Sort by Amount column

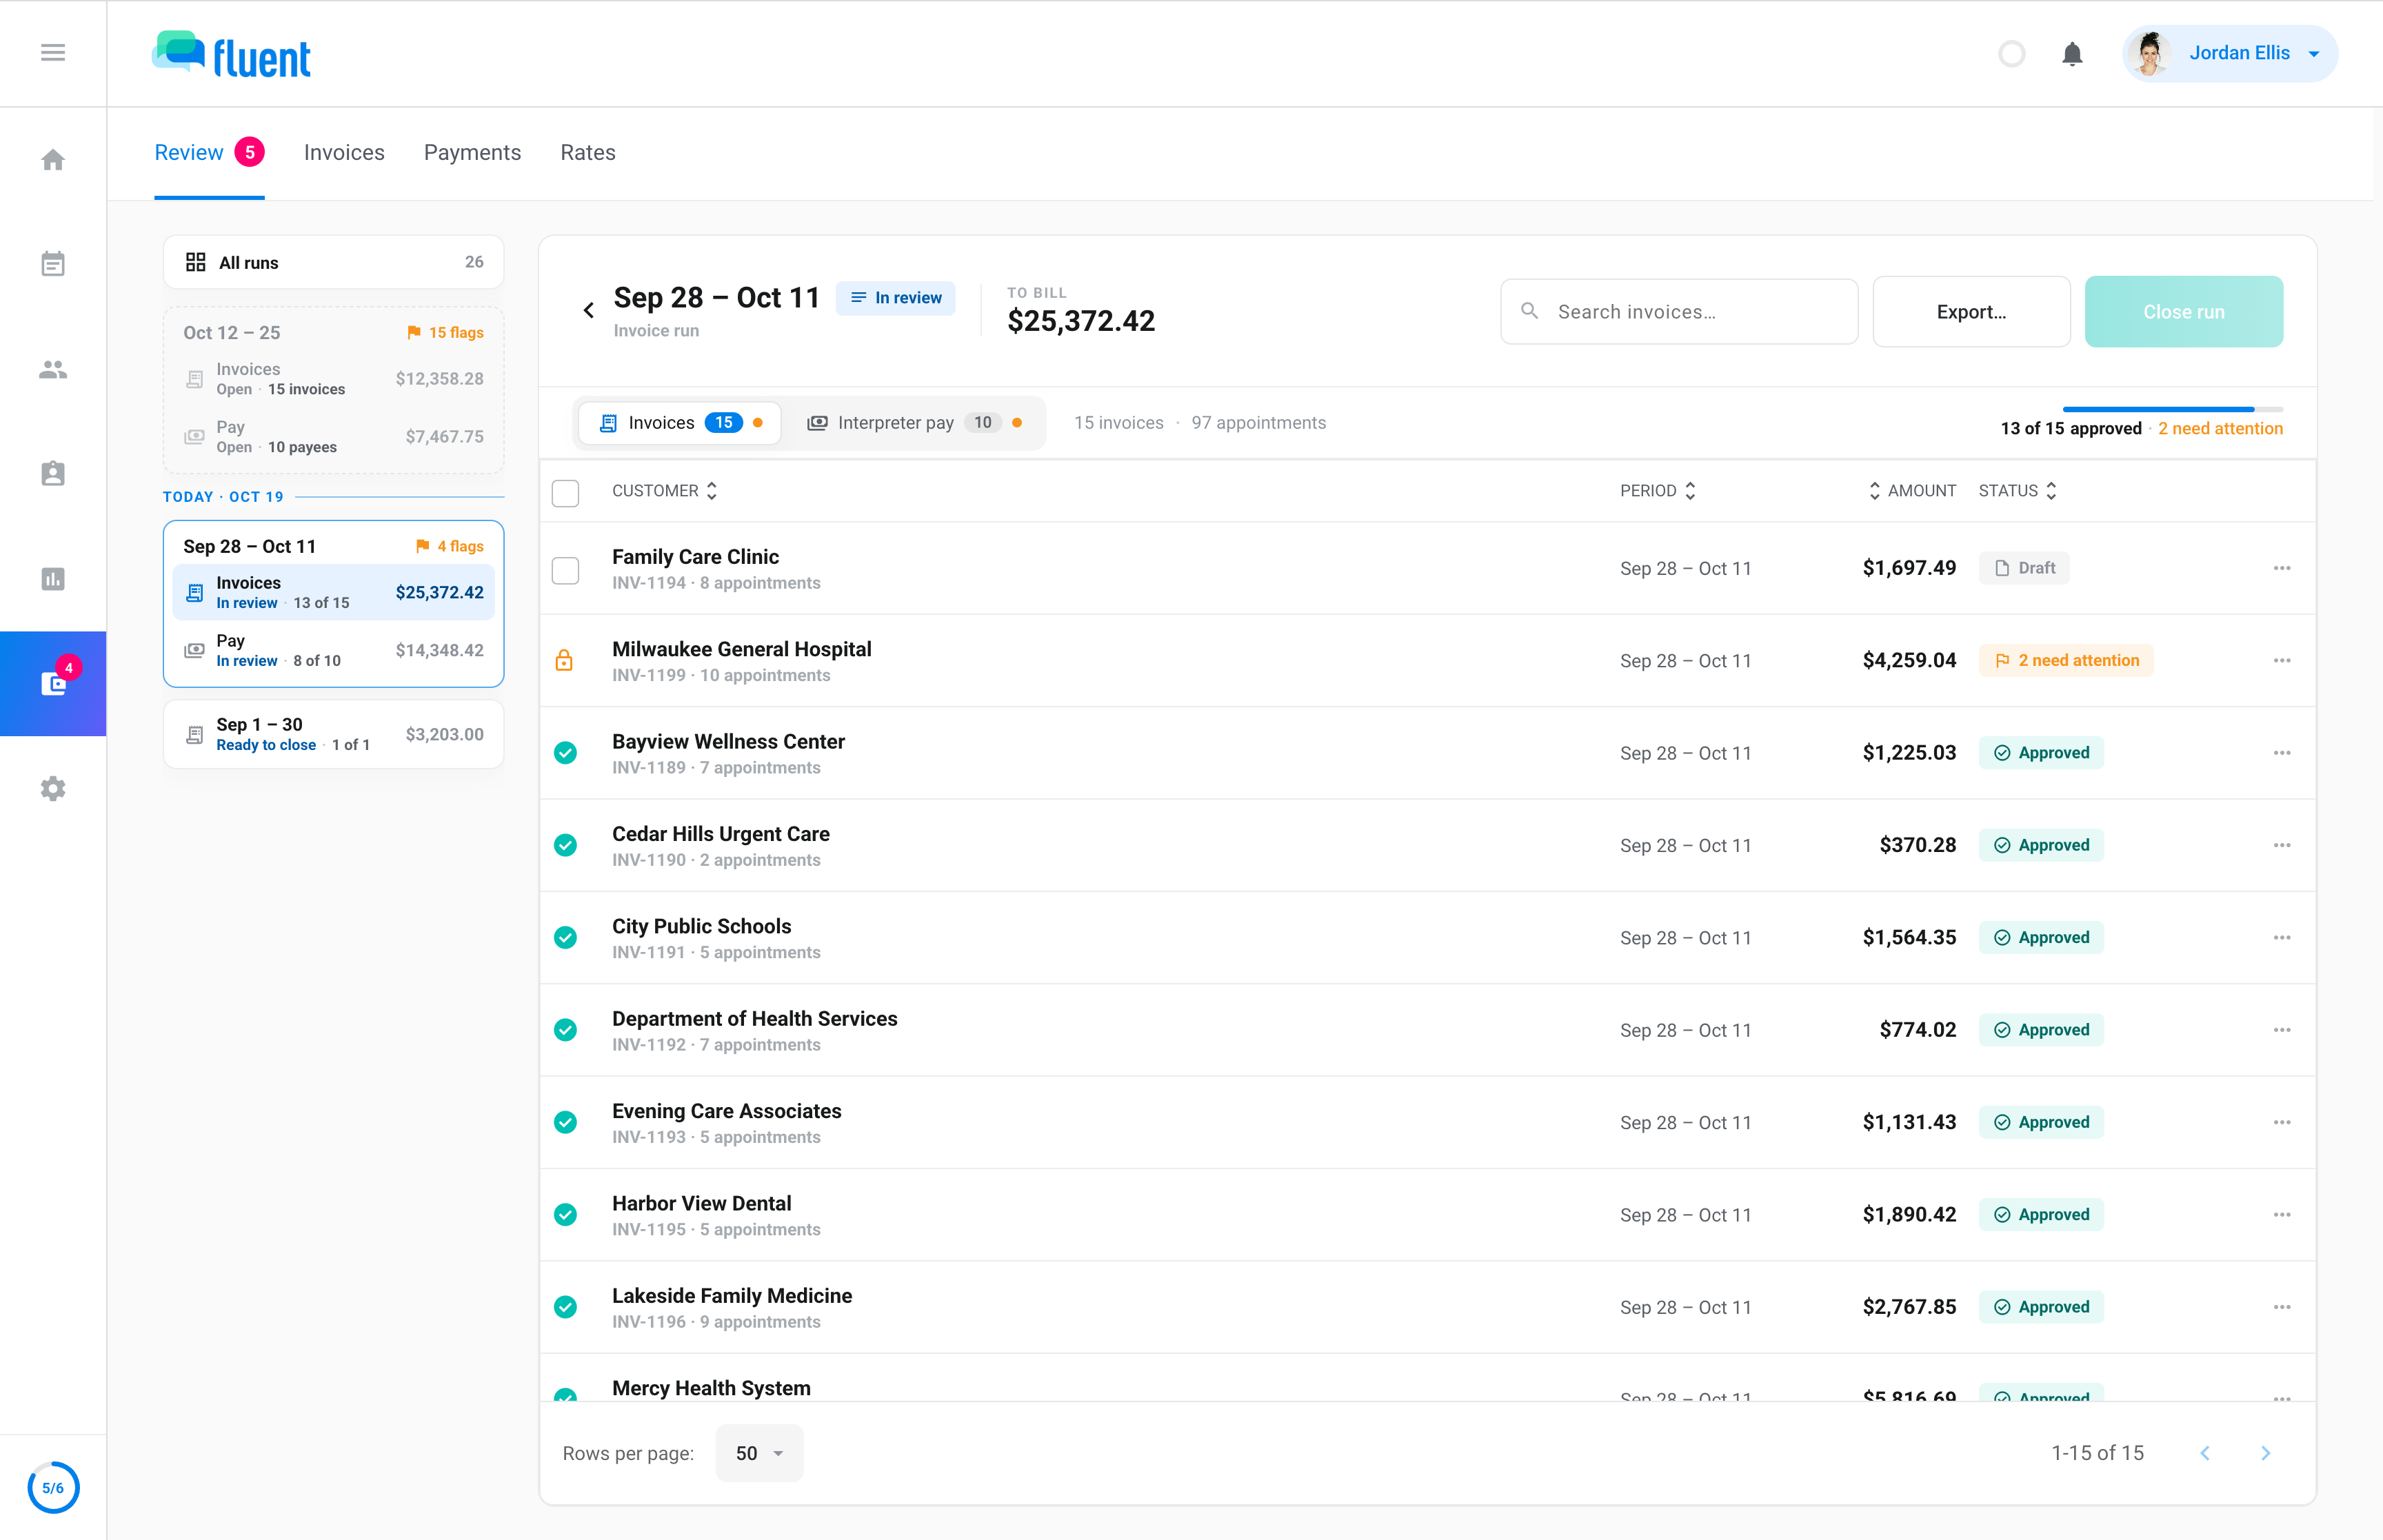tap(1912, 491)
